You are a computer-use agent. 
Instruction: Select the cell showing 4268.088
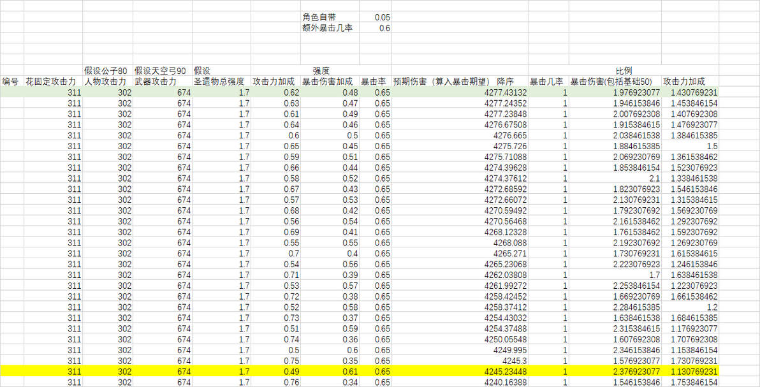[460, 242]
